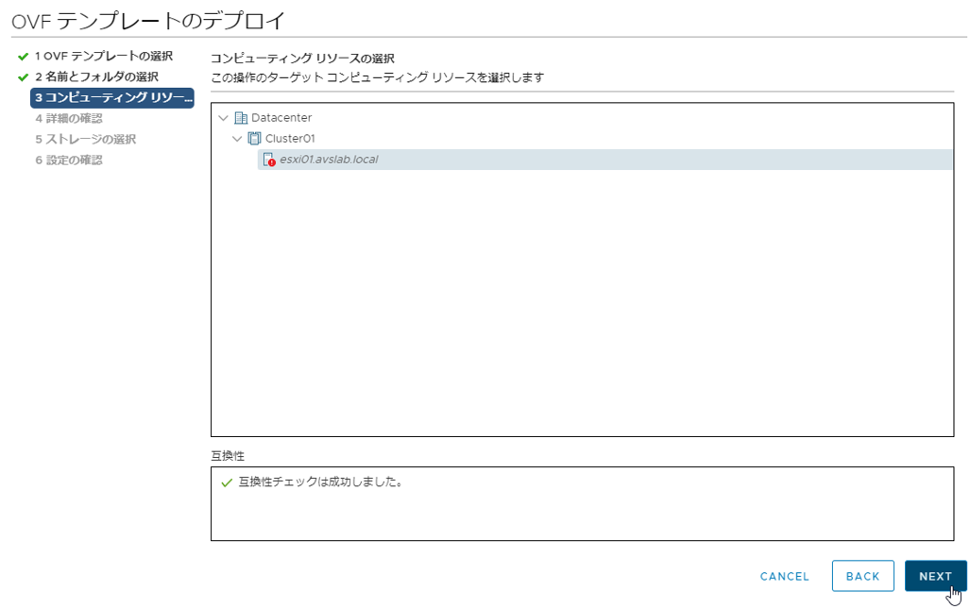Viewport: 970px width, 608px height.
Task: Select the Cluster01 tree item
Action: (x=290, y=139)
